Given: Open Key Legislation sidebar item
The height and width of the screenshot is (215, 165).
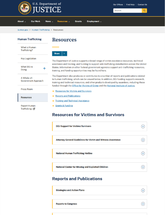Looking at the screenshot, I should pos(33,59).
